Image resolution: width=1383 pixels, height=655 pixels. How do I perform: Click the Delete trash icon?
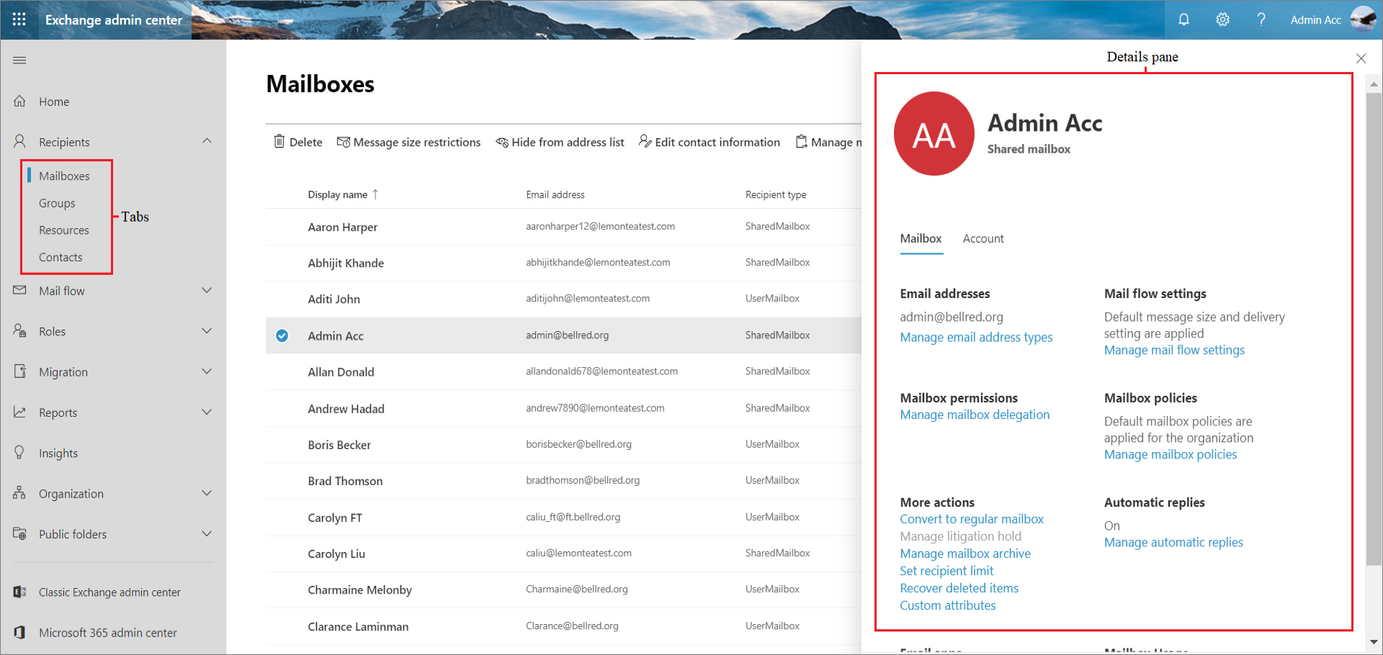click(x=279, y=142)
